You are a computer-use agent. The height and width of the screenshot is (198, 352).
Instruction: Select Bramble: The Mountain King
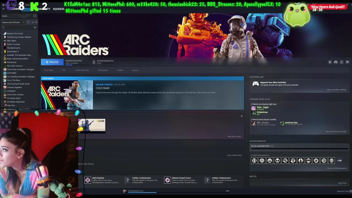point(19,55)
